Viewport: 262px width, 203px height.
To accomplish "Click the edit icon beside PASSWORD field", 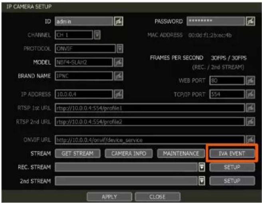I will [x=250, y=21].
